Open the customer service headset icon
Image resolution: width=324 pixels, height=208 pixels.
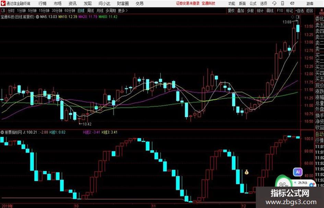click(274, 3)
